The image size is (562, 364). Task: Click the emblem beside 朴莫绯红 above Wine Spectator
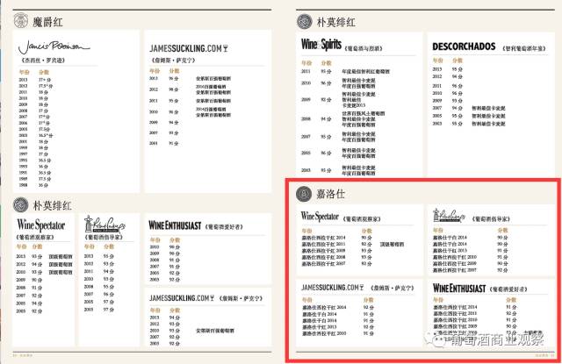pos(21,204)
